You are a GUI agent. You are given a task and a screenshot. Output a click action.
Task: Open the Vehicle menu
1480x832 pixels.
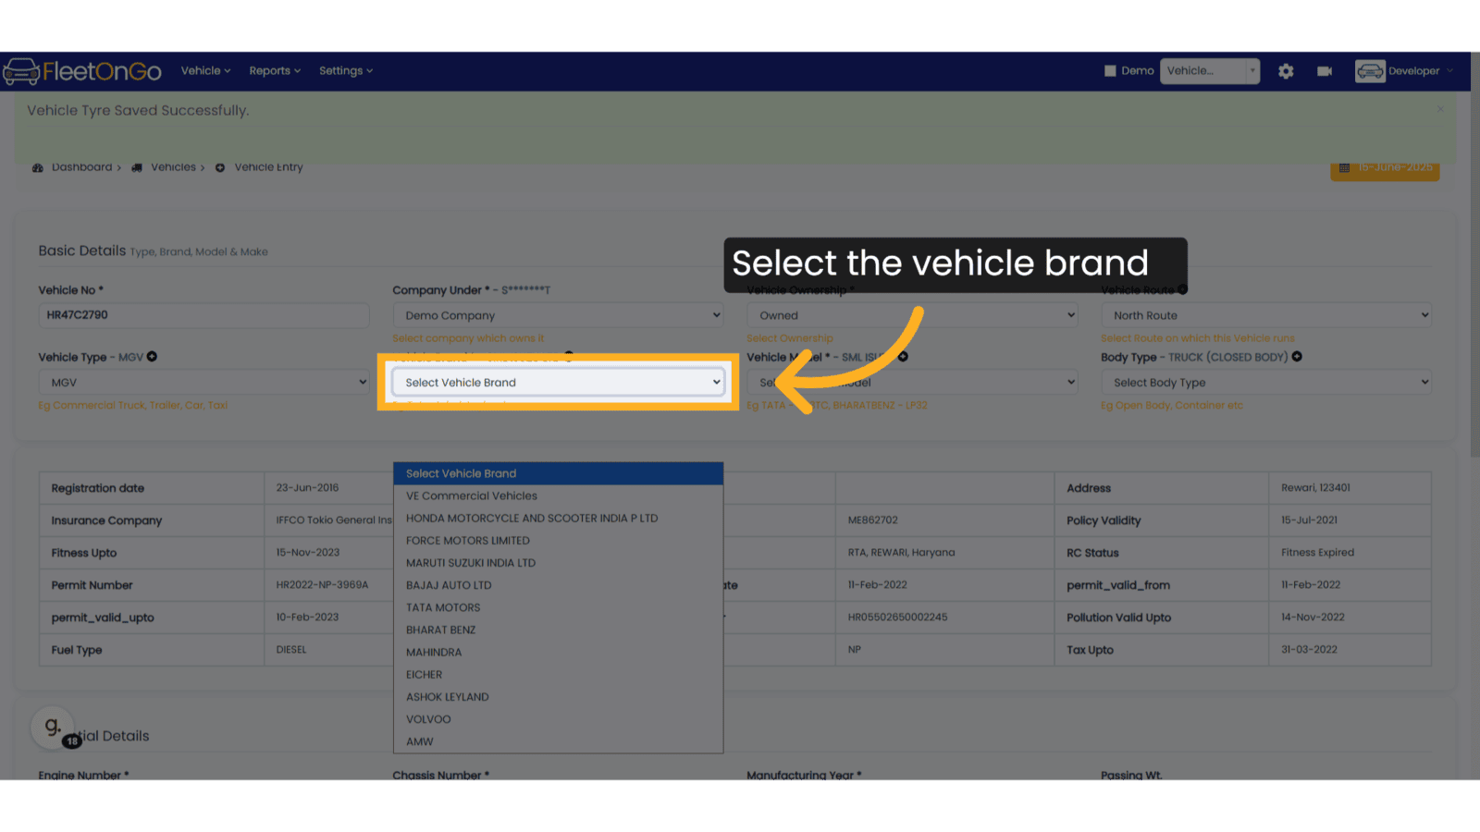pyautogui.click(x=205, y=71)
